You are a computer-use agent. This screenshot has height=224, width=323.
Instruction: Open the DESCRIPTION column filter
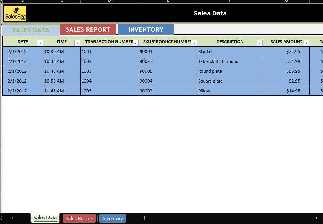click(x=260, y=43)
